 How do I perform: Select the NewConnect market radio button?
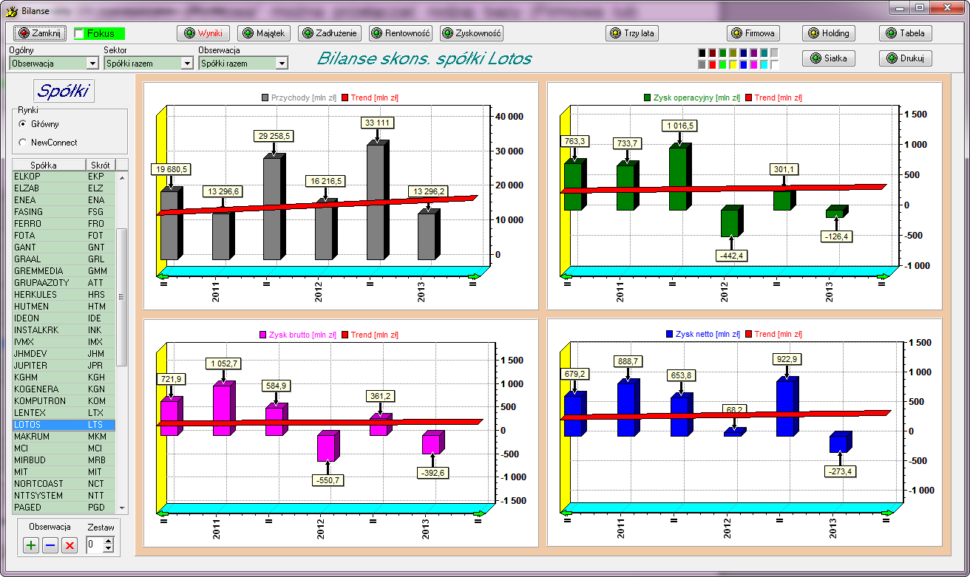pyautogui.click(x=23, y=142)
